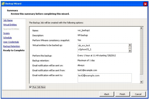153x100 pixels.
Task: Click the sender address test1@example.com
Action: 87,70
